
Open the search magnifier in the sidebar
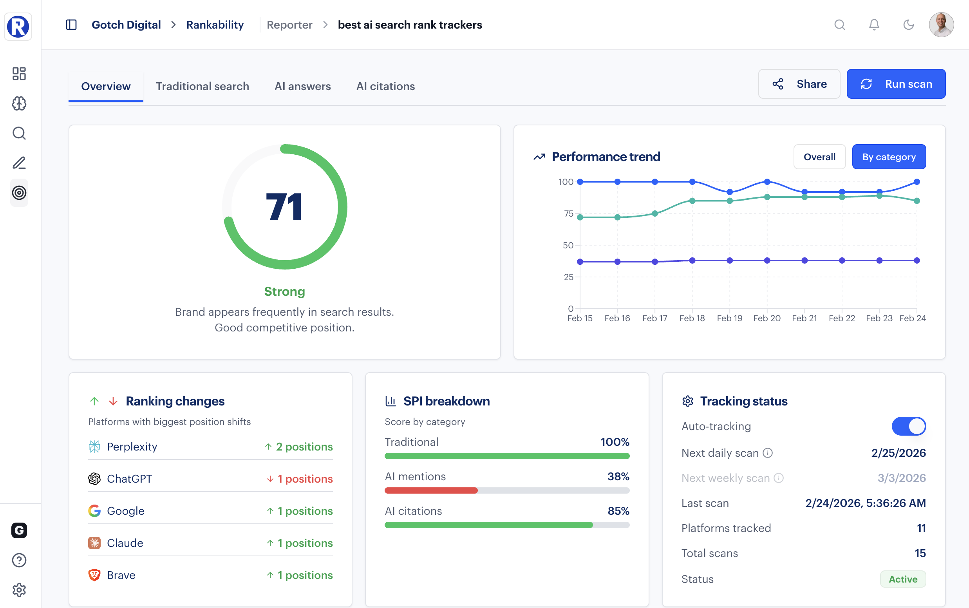[x=18, y=133]
